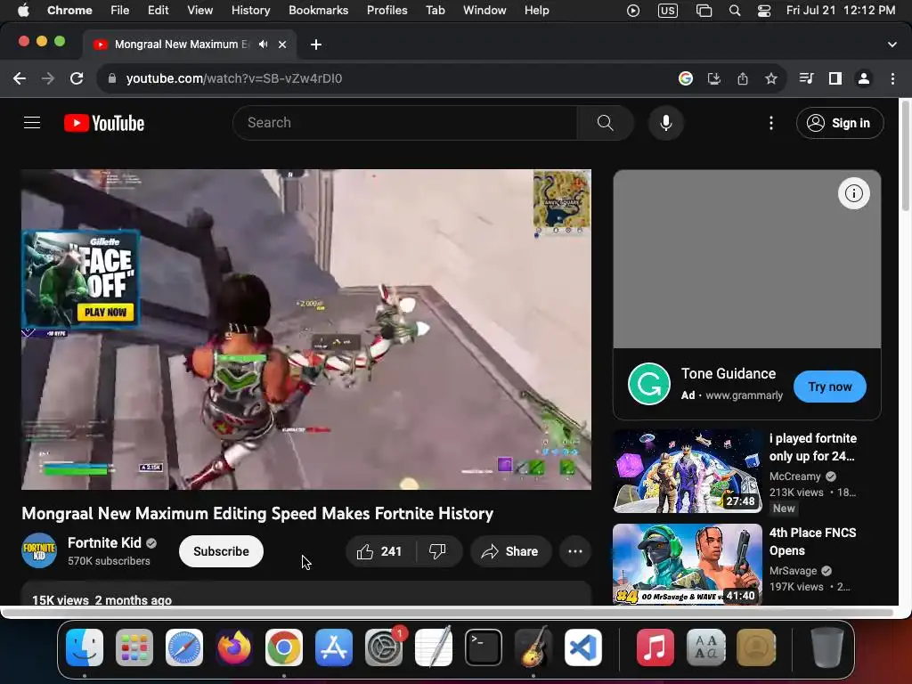Click the Sign in button
The height and width of the screenshot is (684, 912).
pos(840,123)
